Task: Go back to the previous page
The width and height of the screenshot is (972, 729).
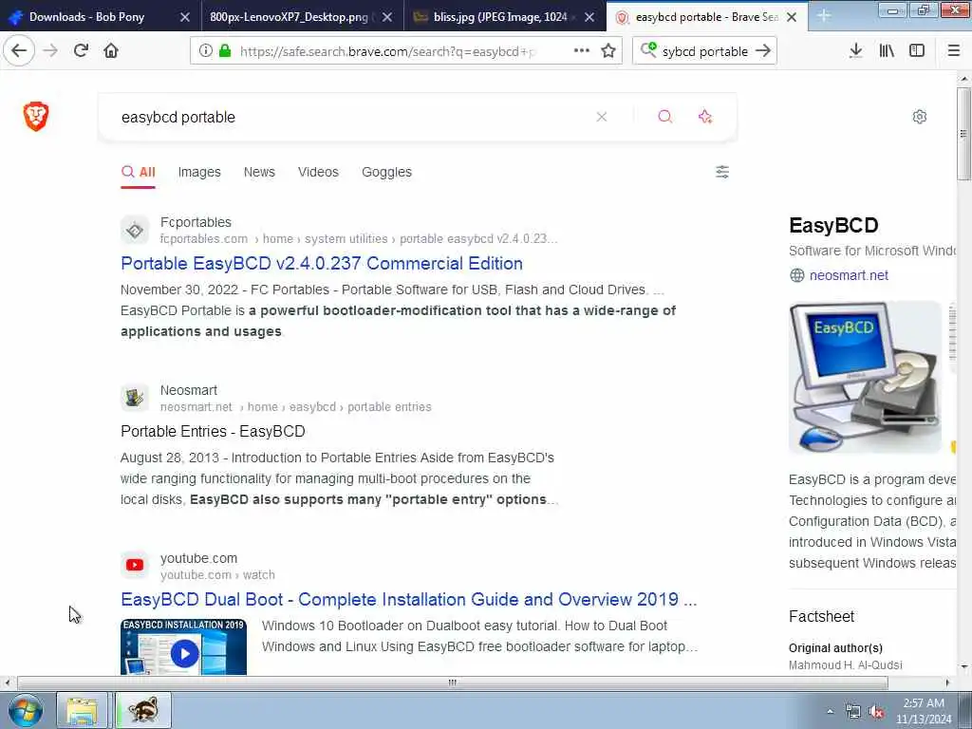Action: pyautogui.click(x=19, y=51)
